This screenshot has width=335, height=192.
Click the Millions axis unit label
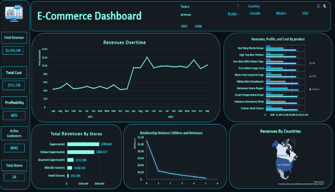(134, 143)
